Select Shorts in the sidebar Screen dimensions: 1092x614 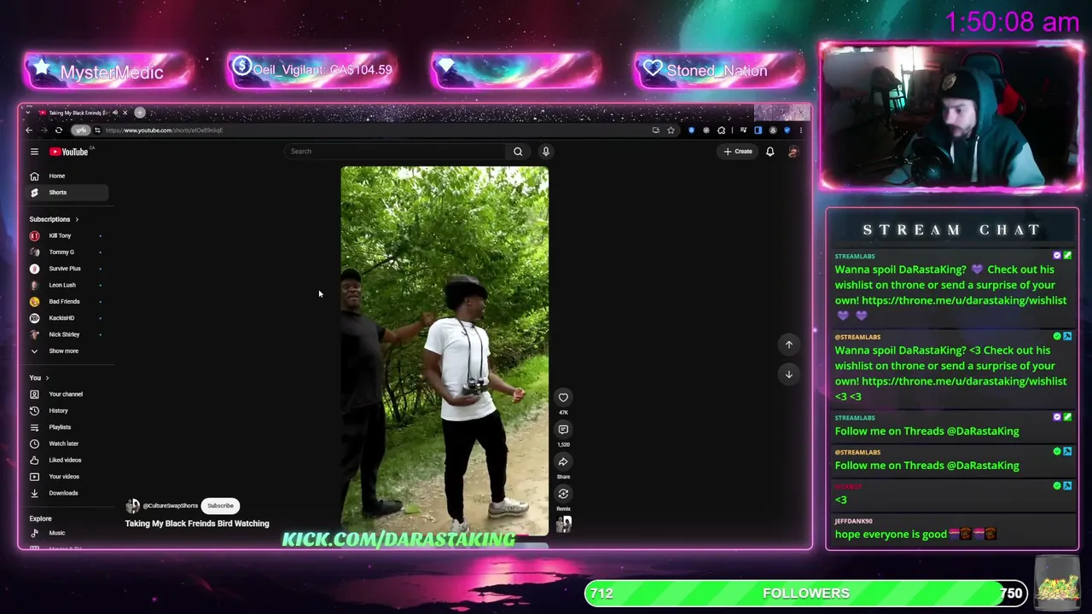click(67, 193)
